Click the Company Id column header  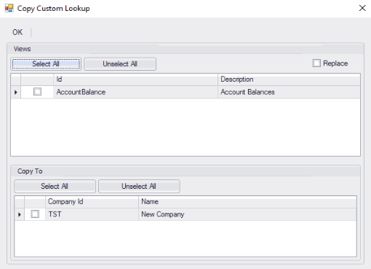(92, 202)
